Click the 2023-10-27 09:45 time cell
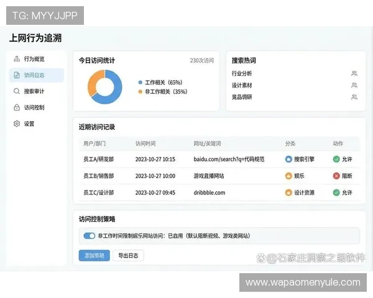 tap(155, 192)
